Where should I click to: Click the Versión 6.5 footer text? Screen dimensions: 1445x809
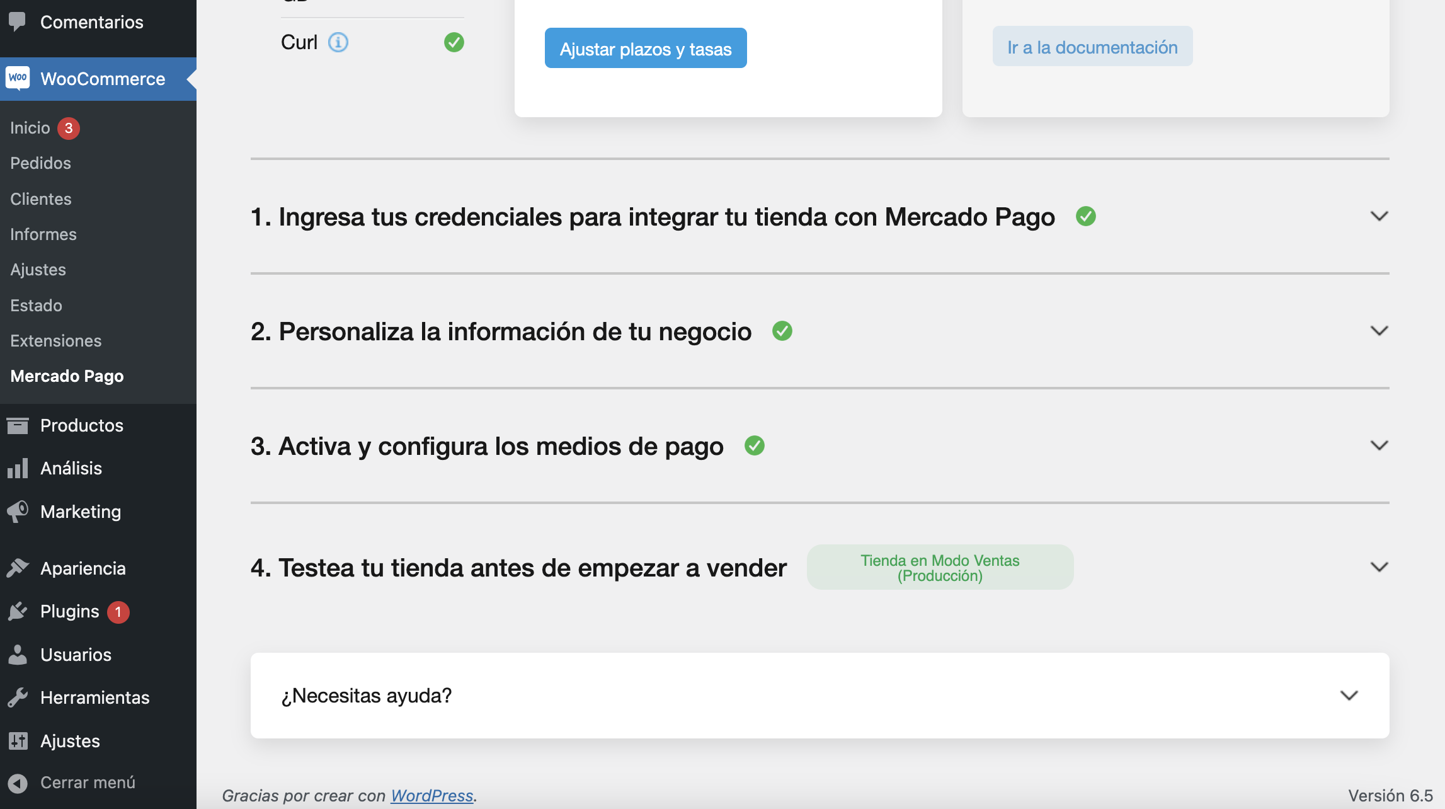coord(1390,796)
